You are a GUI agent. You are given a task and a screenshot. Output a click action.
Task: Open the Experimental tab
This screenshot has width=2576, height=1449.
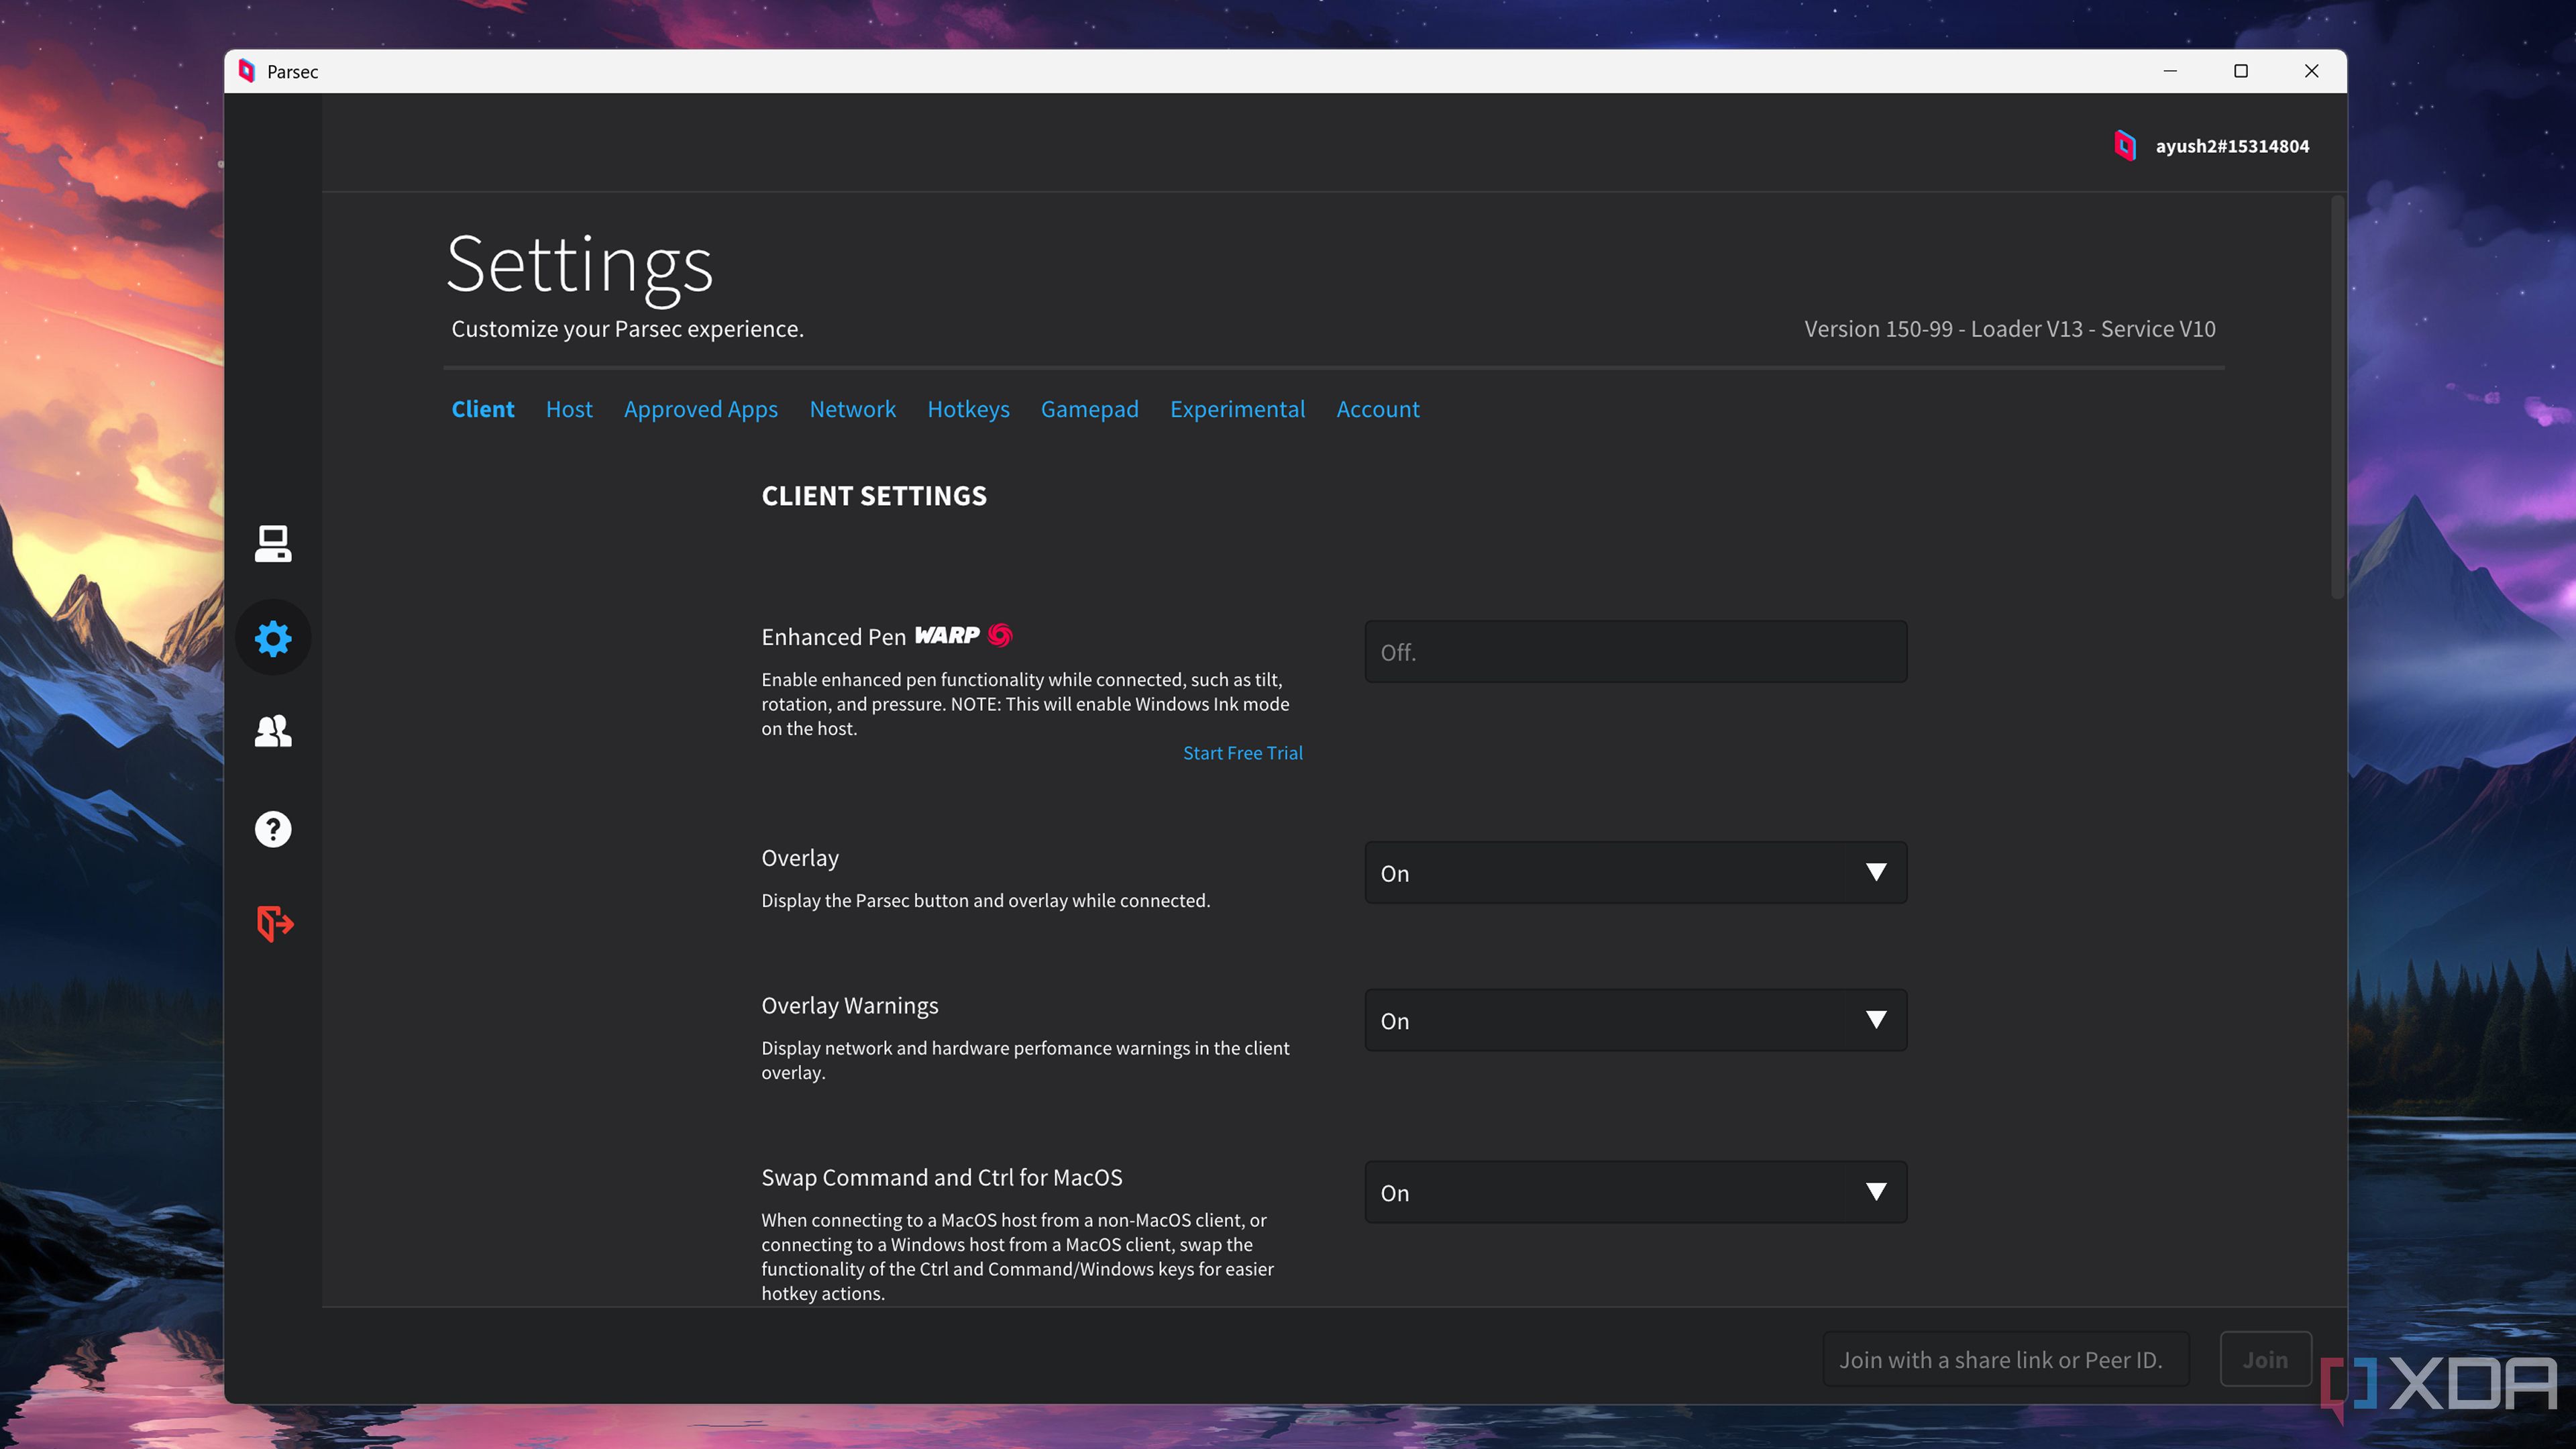coord(1237,409)
